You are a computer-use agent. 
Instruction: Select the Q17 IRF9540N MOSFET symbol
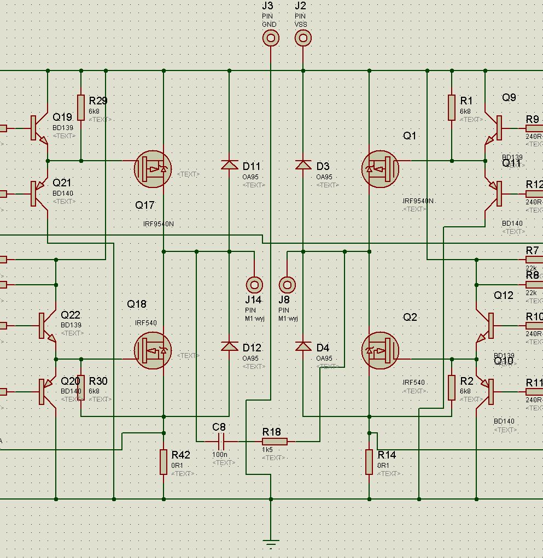click(153, 169)
